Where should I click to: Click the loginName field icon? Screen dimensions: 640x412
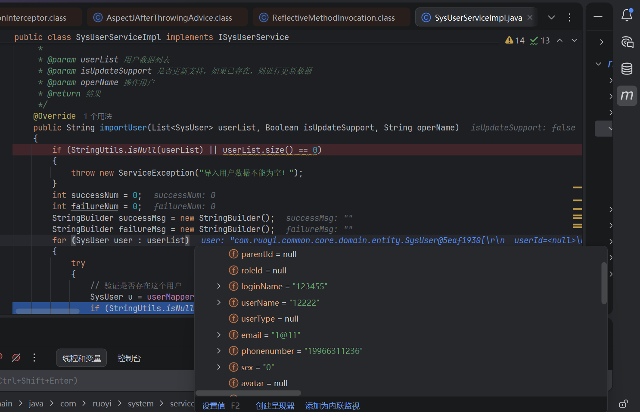tap(233, 286)
